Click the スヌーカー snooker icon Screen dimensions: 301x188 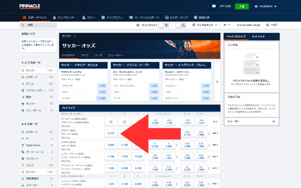[23, 185]
